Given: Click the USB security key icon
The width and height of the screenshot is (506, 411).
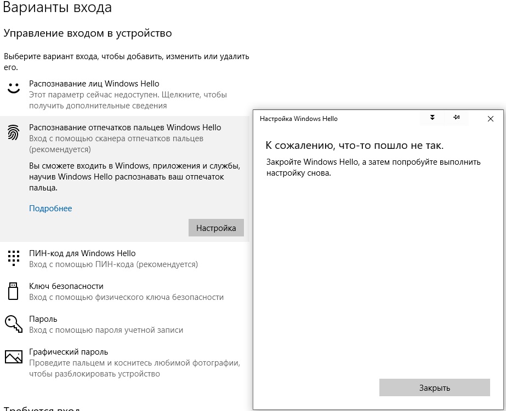Looking at the screenshot, I should (x=13, y=291).
